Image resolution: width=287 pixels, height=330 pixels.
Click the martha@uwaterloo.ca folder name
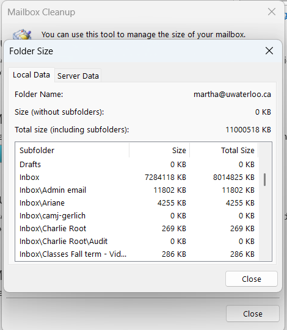click(232, 95)
